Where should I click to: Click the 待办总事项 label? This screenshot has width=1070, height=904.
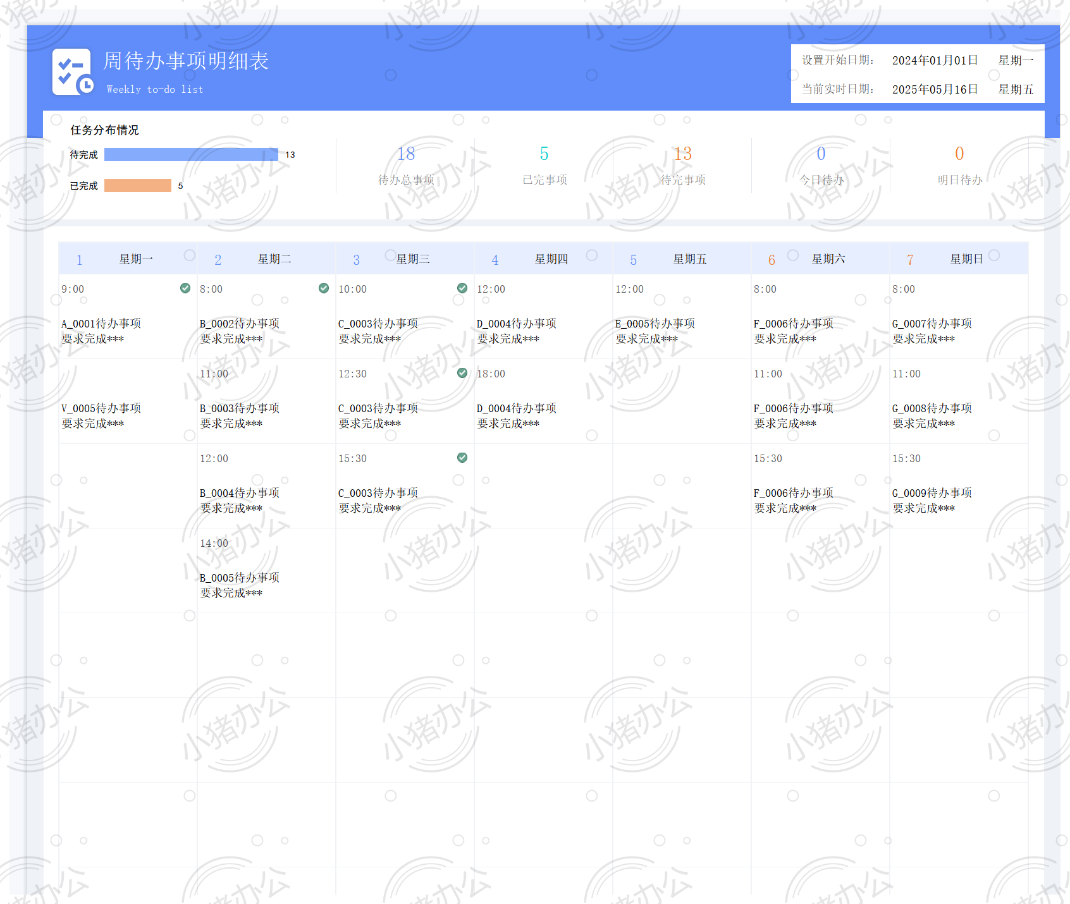(406, 180)
